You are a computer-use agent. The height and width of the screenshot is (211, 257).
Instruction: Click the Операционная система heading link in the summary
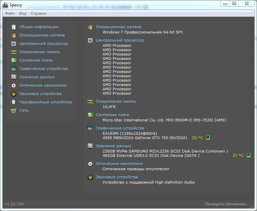tap(119, 27)
